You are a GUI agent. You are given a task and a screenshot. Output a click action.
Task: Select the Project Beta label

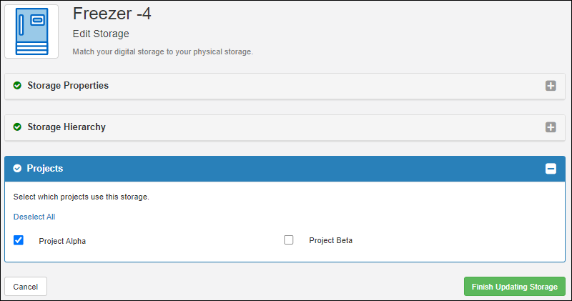(x=331, y=240)
